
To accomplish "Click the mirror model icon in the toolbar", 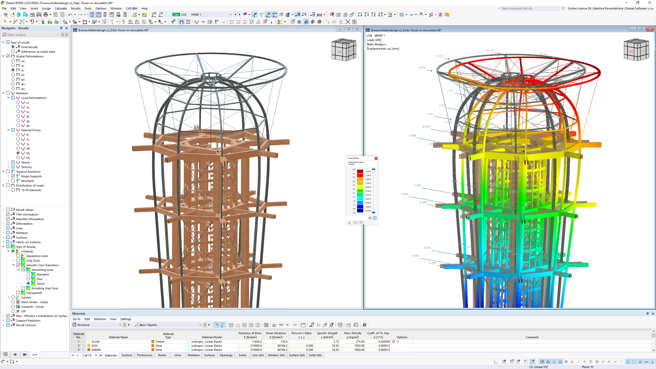I will coord(341,22).
